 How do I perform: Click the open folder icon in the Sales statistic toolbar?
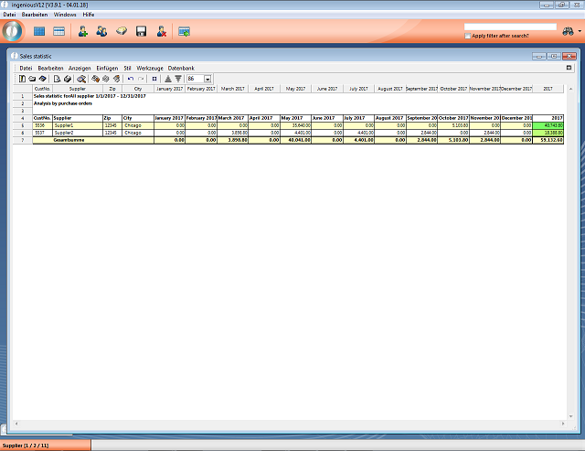32,79
